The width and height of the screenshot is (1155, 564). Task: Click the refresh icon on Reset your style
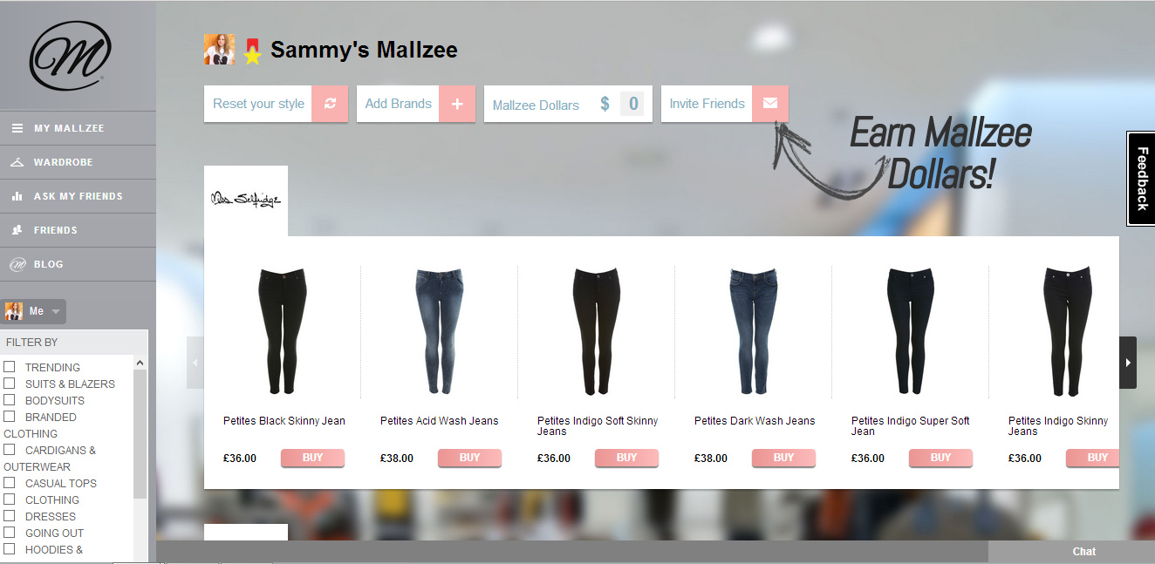[330, 104]
